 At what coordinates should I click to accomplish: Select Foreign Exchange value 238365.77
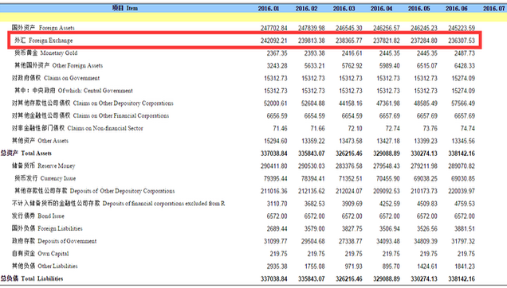348,41
